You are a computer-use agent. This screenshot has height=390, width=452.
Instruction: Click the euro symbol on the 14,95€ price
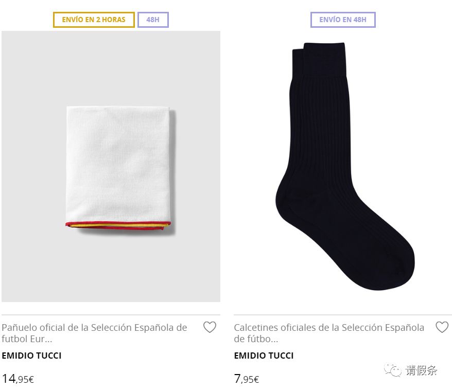pos(30,380)
